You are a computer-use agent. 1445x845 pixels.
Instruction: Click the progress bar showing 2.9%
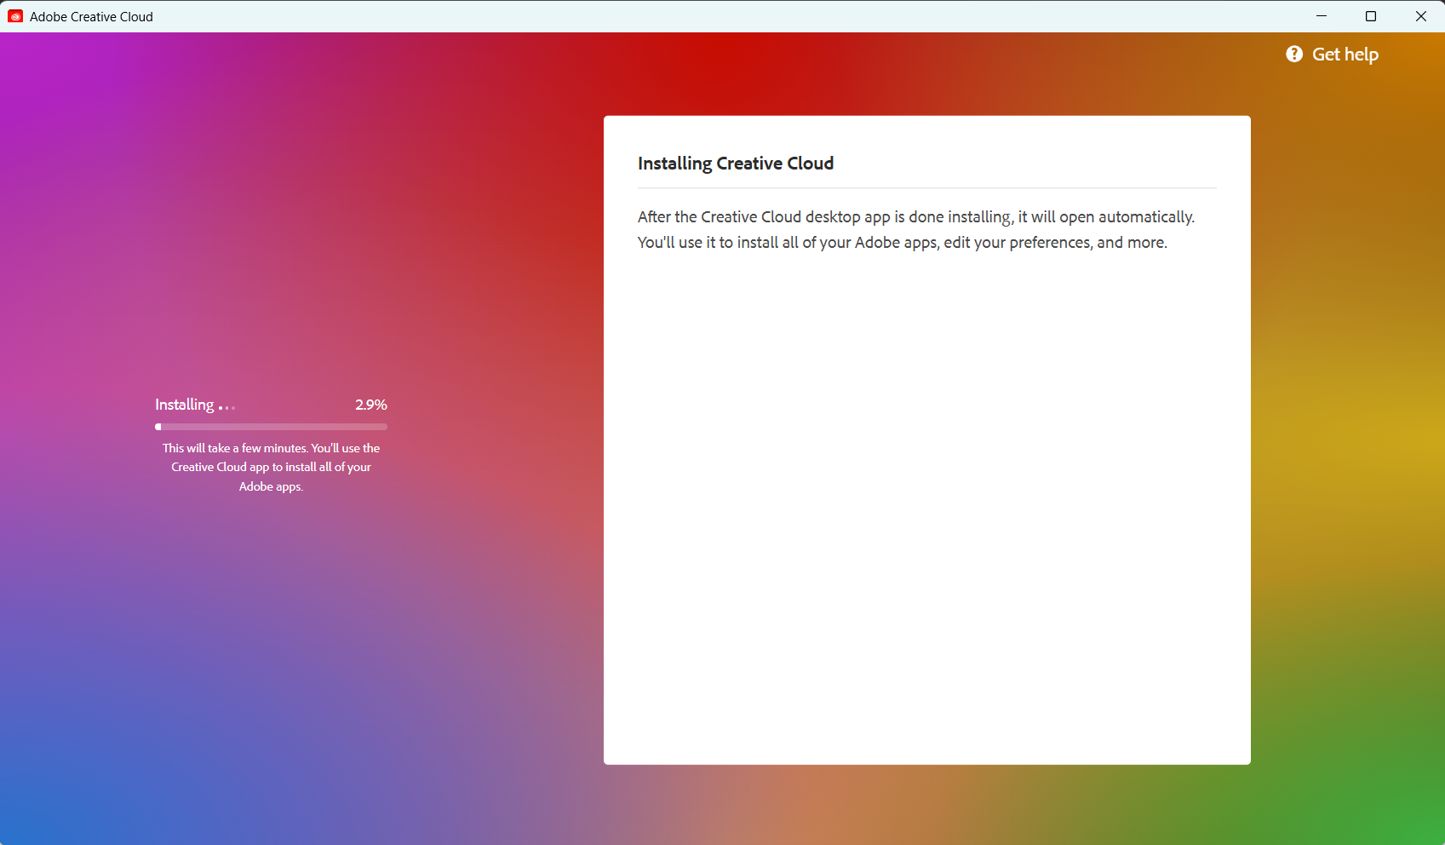point(271,427)
